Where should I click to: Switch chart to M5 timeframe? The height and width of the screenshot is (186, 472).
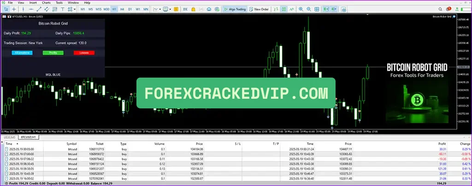point(91,9)
